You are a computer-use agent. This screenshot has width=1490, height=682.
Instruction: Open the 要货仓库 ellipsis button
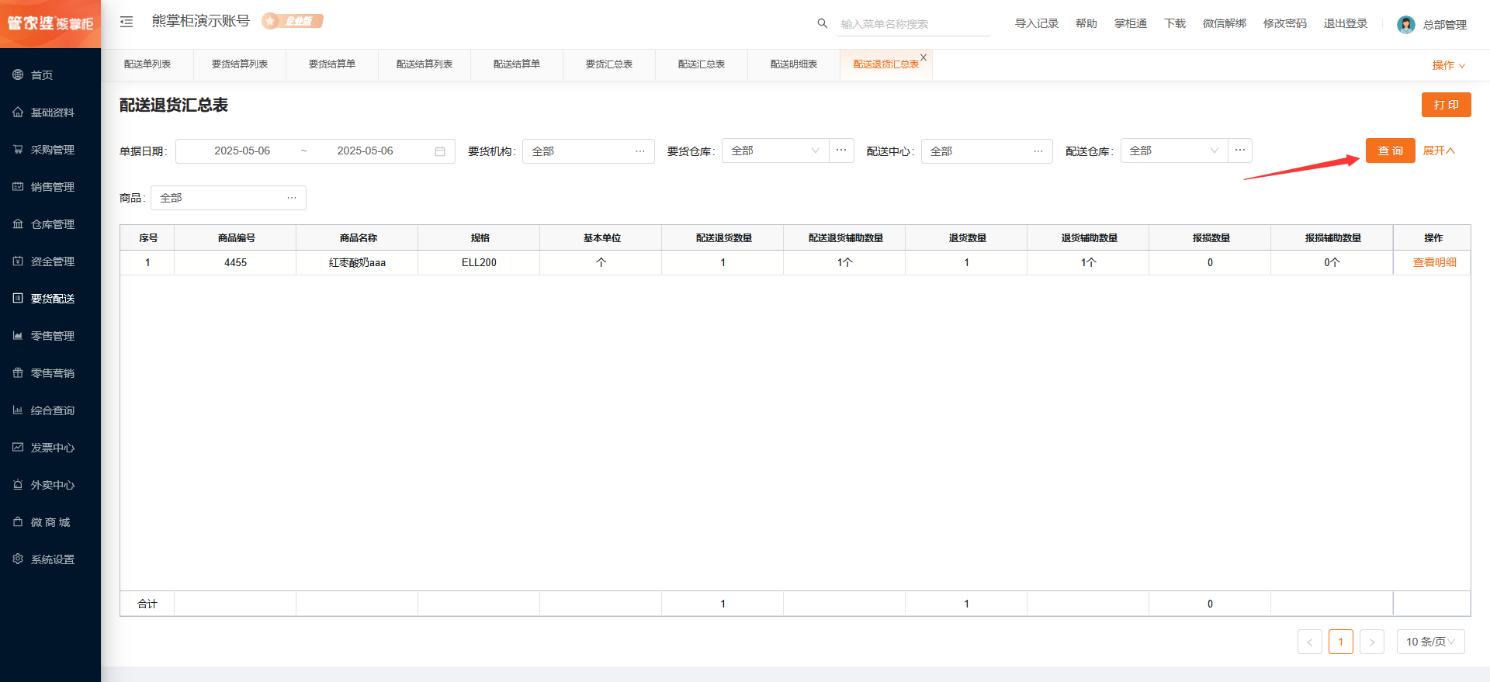click(841, 151)
